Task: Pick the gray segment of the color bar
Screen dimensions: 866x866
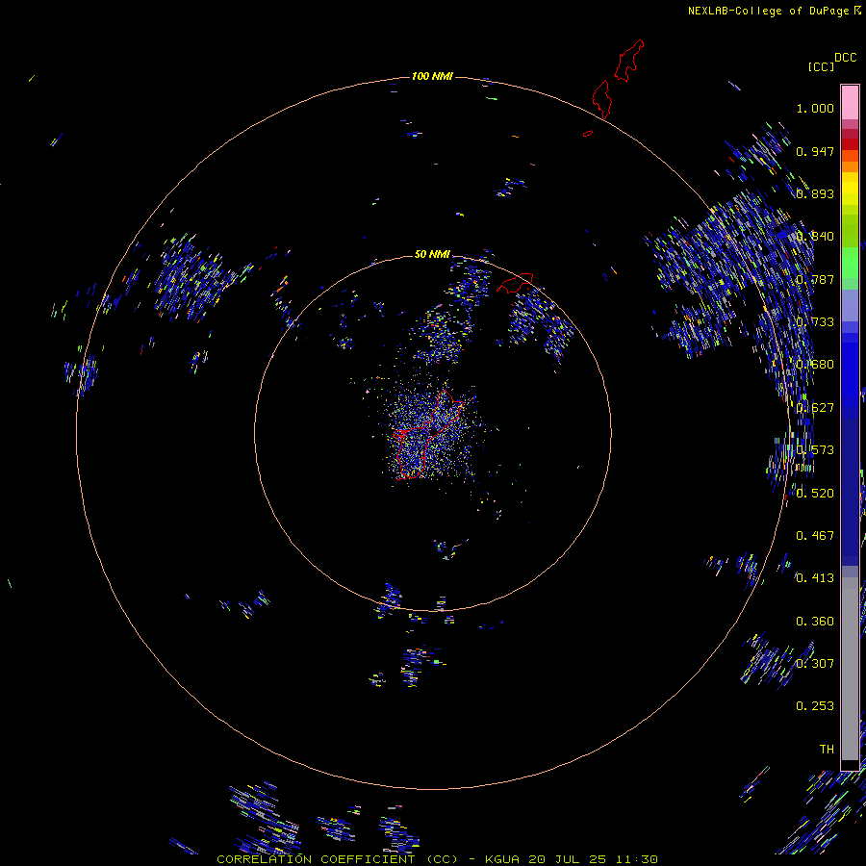Action: click(850, 669)
